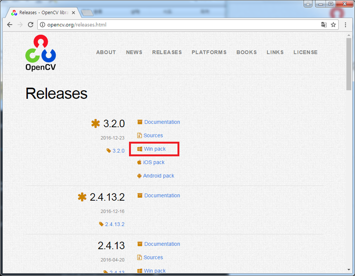
Task: Click the 3.2.0 version number heading
Action: (x=114, y=124)
